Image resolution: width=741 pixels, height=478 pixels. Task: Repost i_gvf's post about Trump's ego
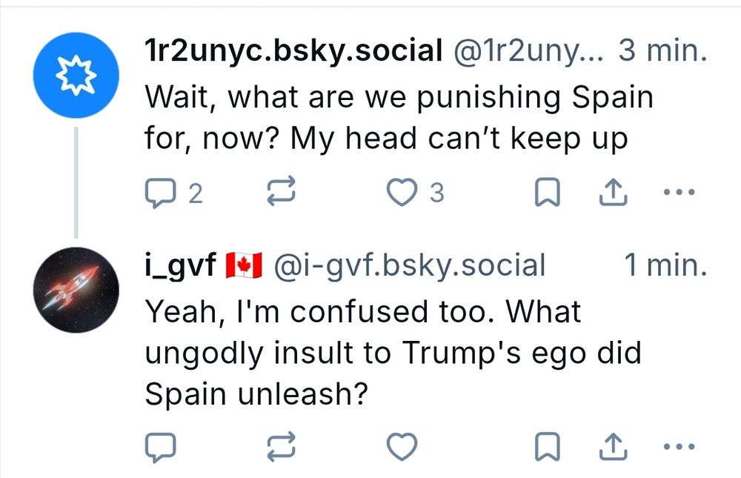(282, 446)
